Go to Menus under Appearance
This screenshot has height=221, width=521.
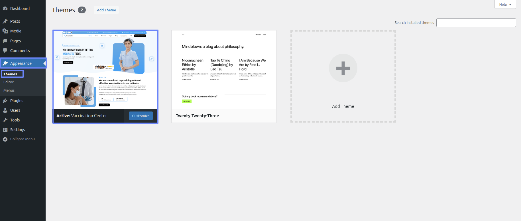(x=9, y=90)
